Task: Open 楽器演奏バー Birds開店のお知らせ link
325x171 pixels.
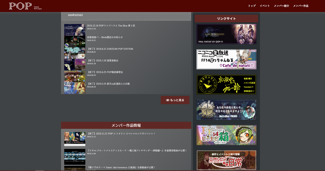Action: click(105, 37)
